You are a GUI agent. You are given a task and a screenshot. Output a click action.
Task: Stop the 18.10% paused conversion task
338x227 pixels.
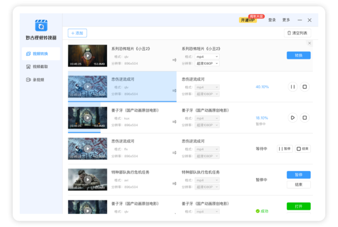pyautogui.click(x=305, y=118)
